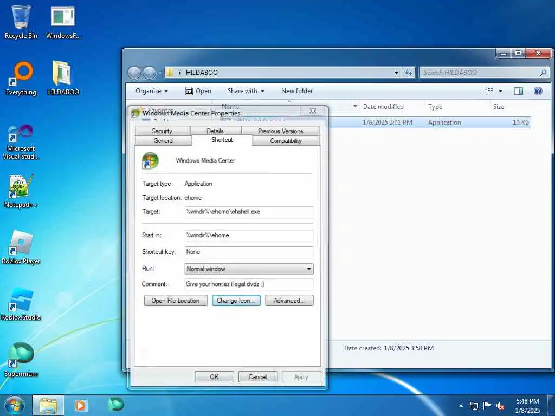Click the Shortcut key field
The height and width of the screenshot is (416, 555).
coord(249,252)
